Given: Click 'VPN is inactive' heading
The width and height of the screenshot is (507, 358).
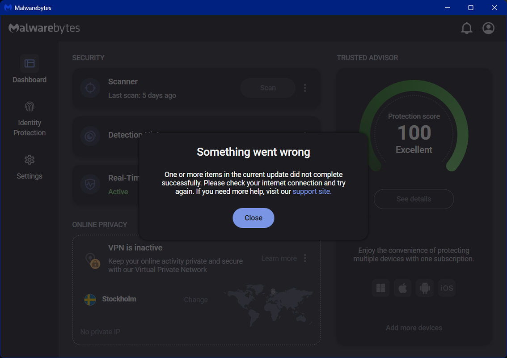Looking at the screenshot, I should (135, 247).
